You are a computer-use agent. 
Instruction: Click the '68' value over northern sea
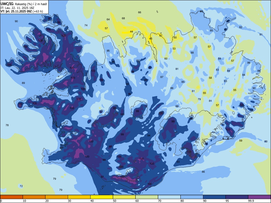pos(123,18)
